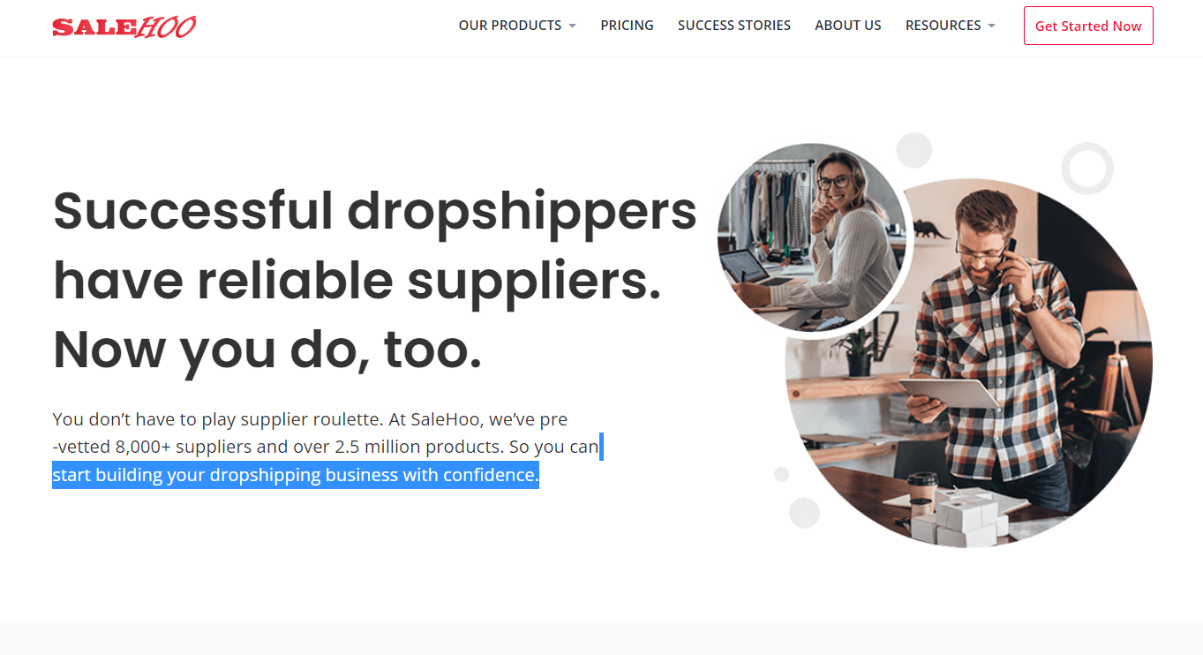Screen dimensions: 1203x655
Task: Click the gray circle beneath the large photo
Action: coord(804,513)
